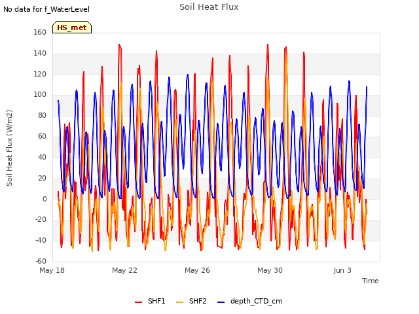Viewport: 419px width, 314px height.
Task: Click the 100 y-axis tick label
Action: (40, 94)
